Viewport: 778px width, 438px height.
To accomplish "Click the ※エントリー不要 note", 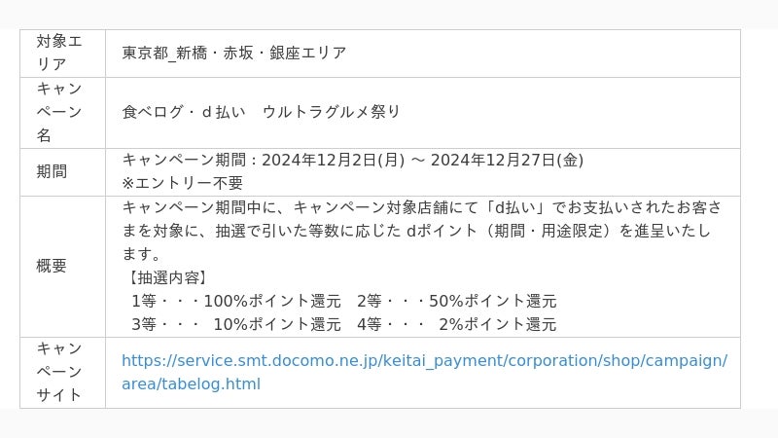I will coord(182,183).
